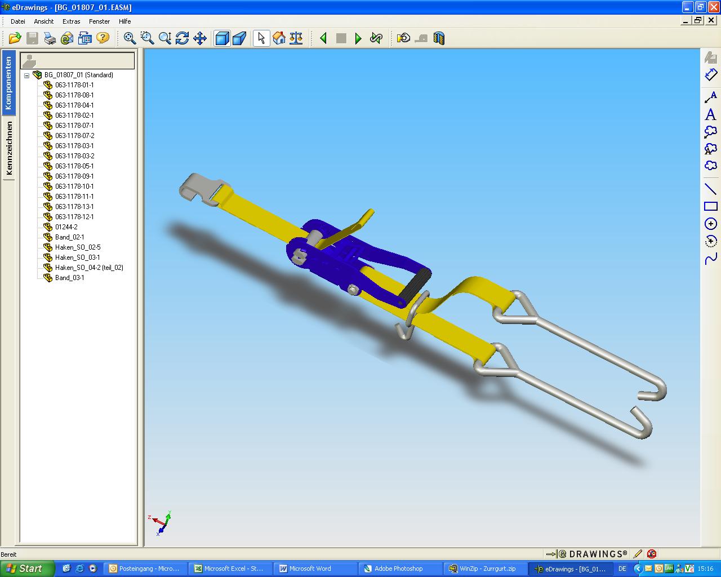Activate the Rotate view tool
This screenshot has width=721, height=577.
coord(181,38)
